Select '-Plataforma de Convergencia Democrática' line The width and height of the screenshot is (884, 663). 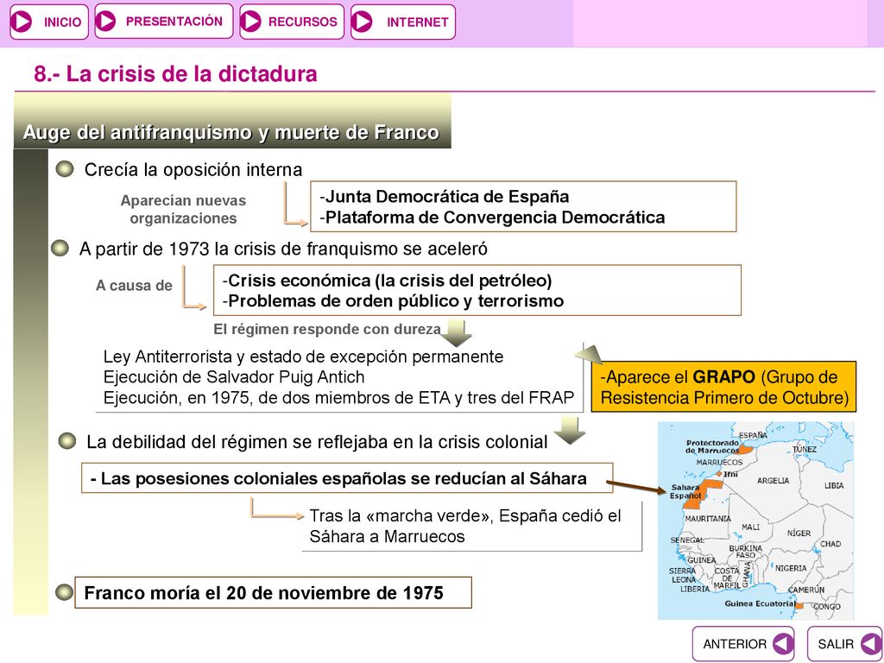492,217
